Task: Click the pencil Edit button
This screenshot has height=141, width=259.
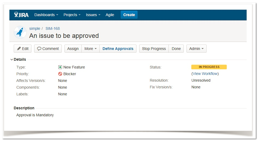Action: (x=23, y=49)
